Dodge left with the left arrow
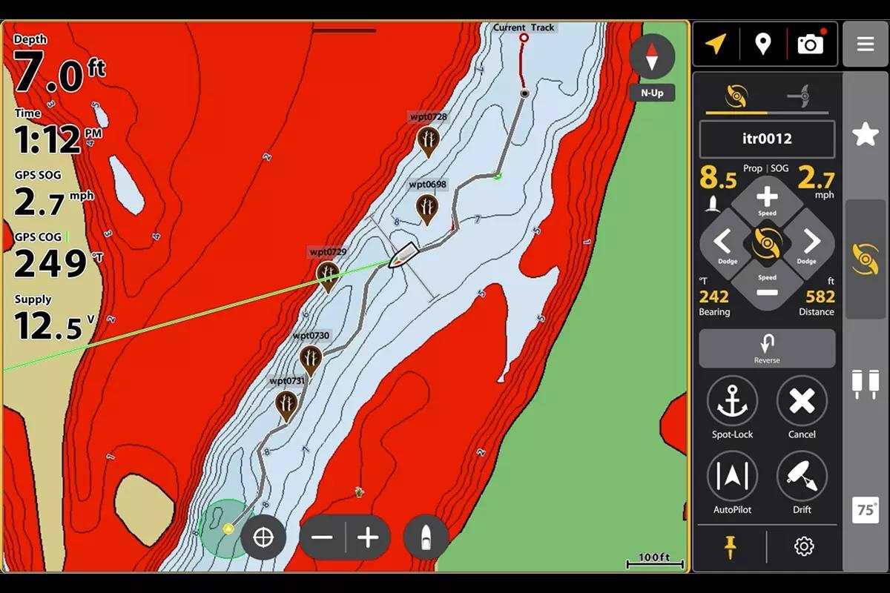Screen dimensions: 890x593 [x=723, y=243]
